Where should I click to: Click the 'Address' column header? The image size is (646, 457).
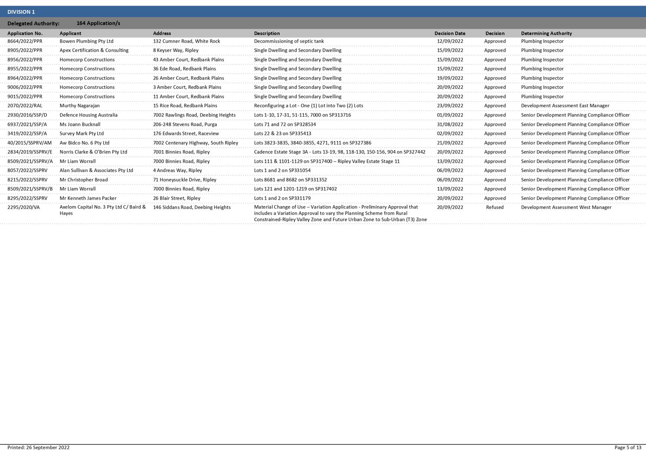(x=162, y=33)
